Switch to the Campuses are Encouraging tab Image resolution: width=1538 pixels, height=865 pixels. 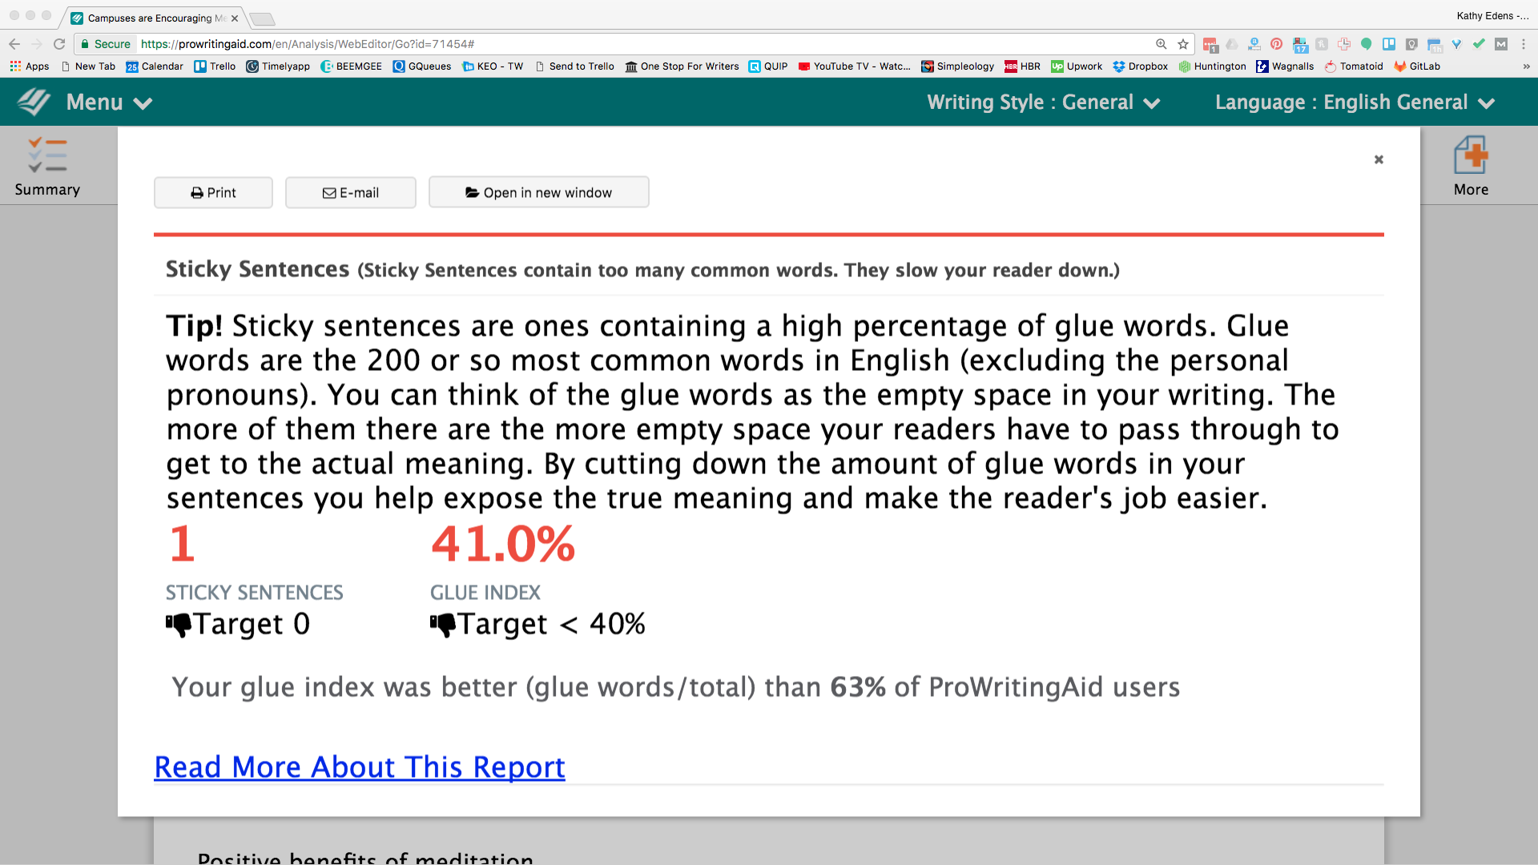click(x=152, y=18)
